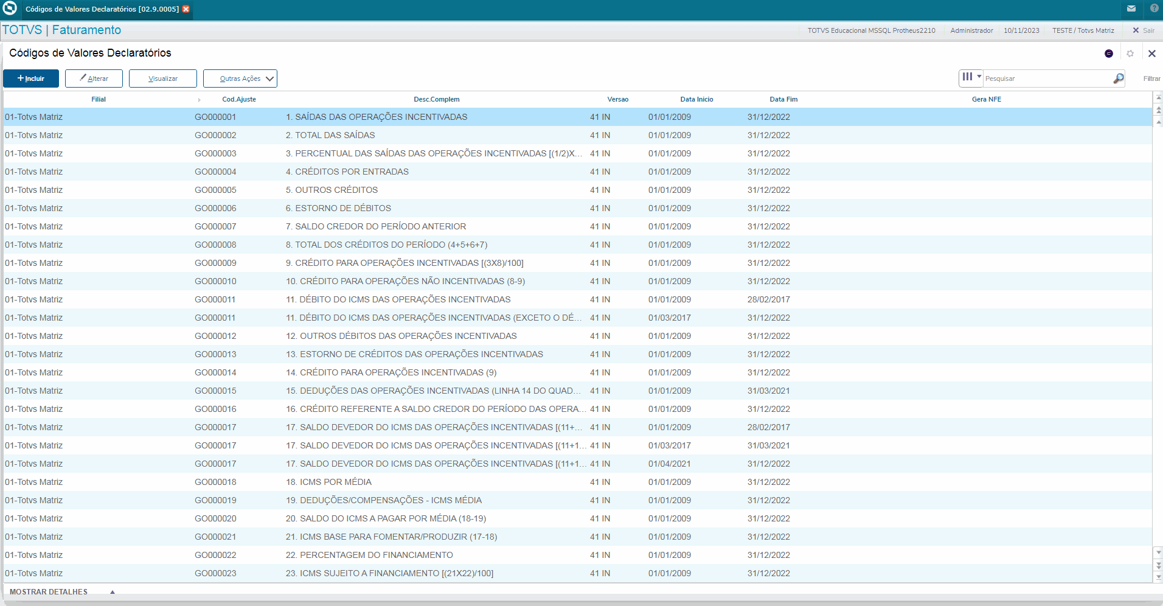The image size is (1163, 606).
Task: Sort by the Cod.Ajuste column header
Action: (239, 99)
